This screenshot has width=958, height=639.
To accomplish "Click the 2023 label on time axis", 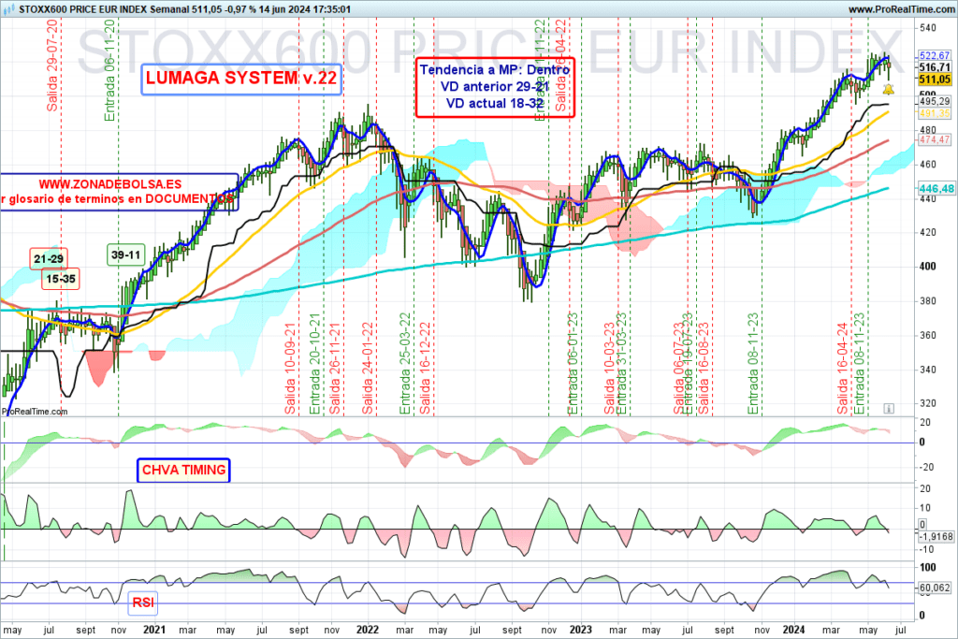I will tap(580, 630).
